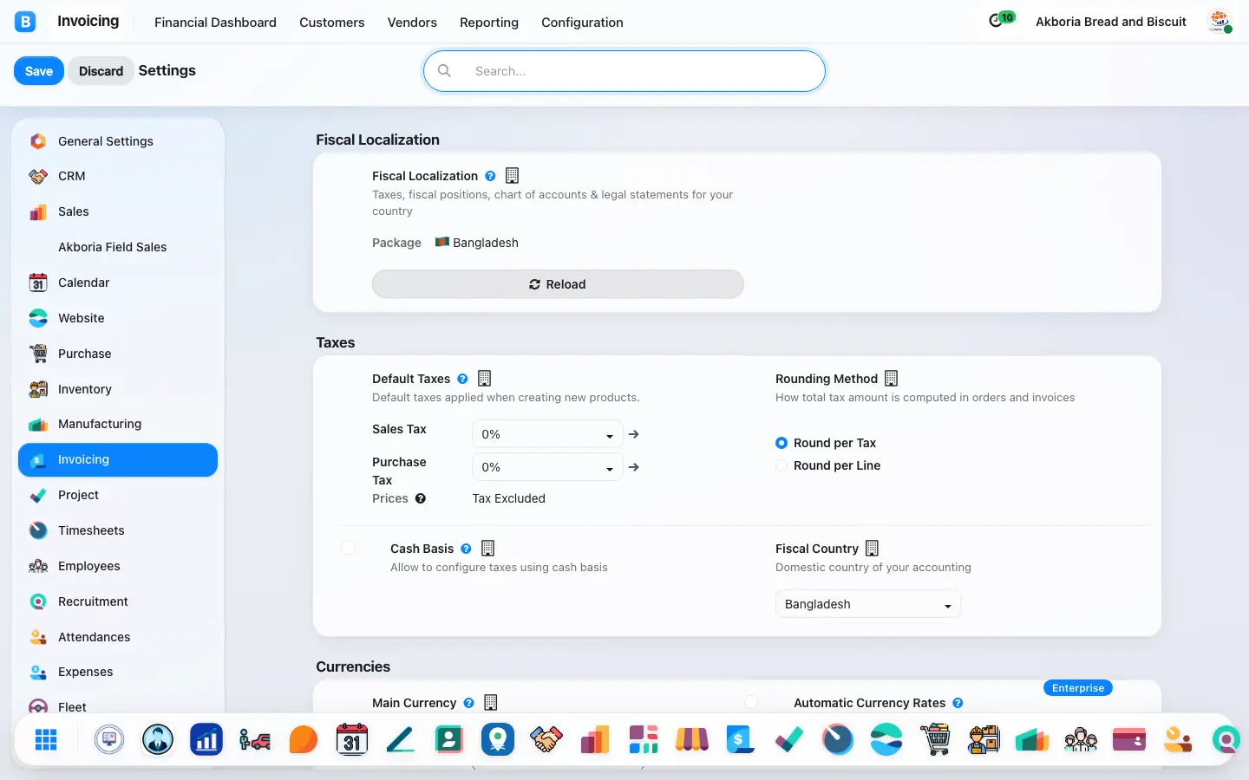This screenshot has width=1249, height=780.
Task: Click the Save button
Action: [x=39, y=71]
